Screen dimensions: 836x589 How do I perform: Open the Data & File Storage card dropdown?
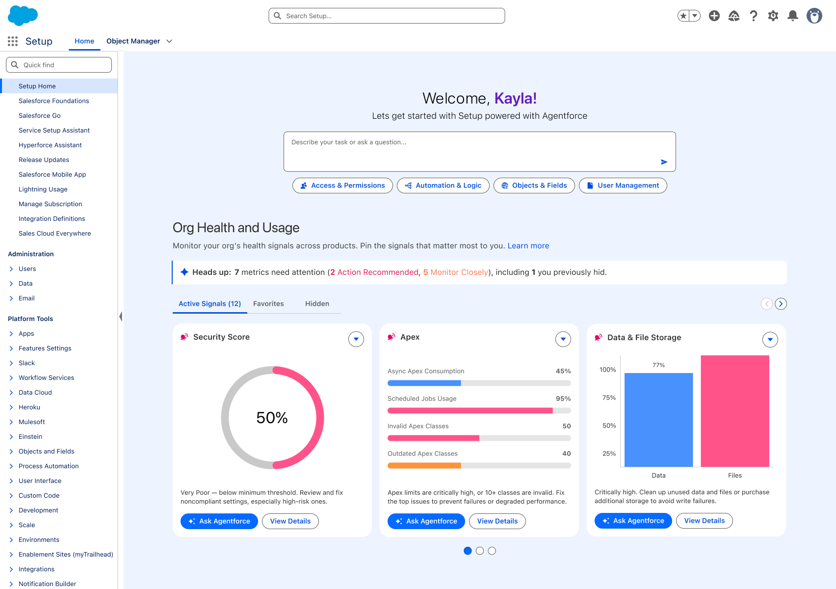point(770,340)
